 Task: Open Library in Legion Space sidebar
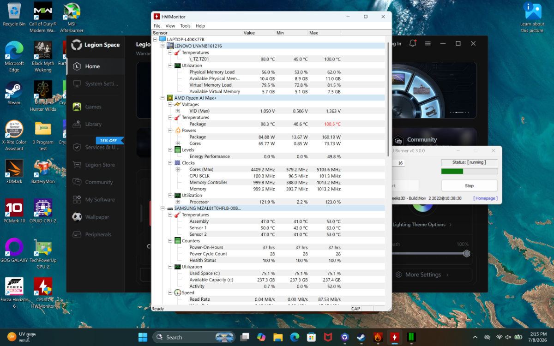pyautogui.click(x=95, y=124)
